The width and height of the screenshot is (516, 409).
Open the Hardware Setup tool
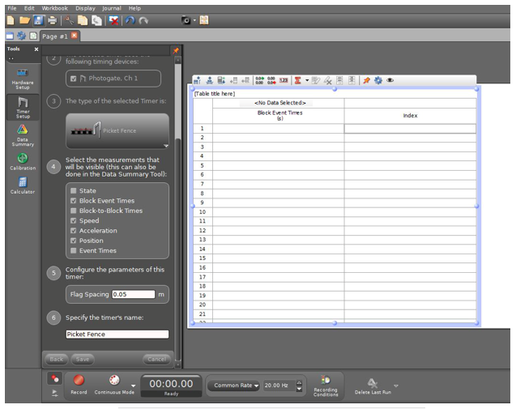[x=23, y=77]
